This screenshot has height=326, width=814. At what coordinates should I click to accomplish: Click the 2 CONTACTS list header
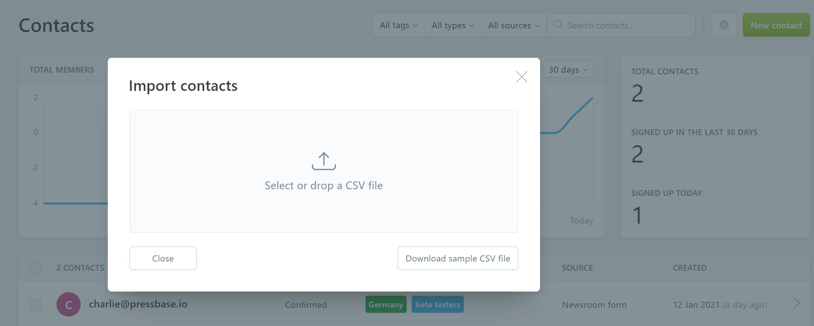click(80, 268)
